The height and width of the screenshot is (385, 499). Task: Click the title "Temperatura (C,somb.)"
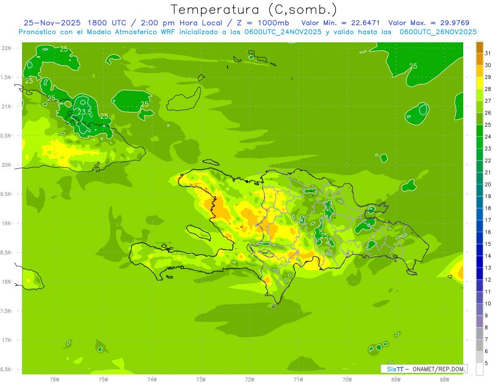pyautogui.click(x=254, y=10)
